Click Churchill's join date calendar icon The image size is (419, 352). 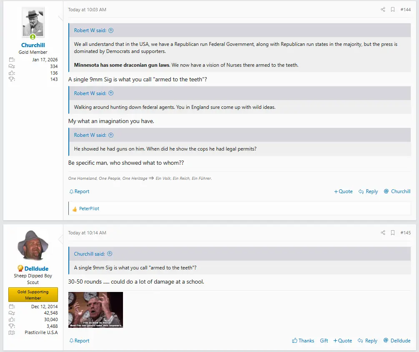(12, 60)
